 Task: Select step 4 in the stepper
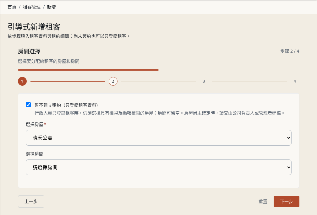(295, 81)
